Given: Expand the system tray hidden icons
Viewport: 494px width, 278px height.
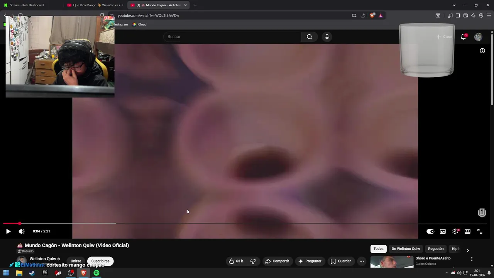Looking at the screenshot, I should (x=447, y=273).
